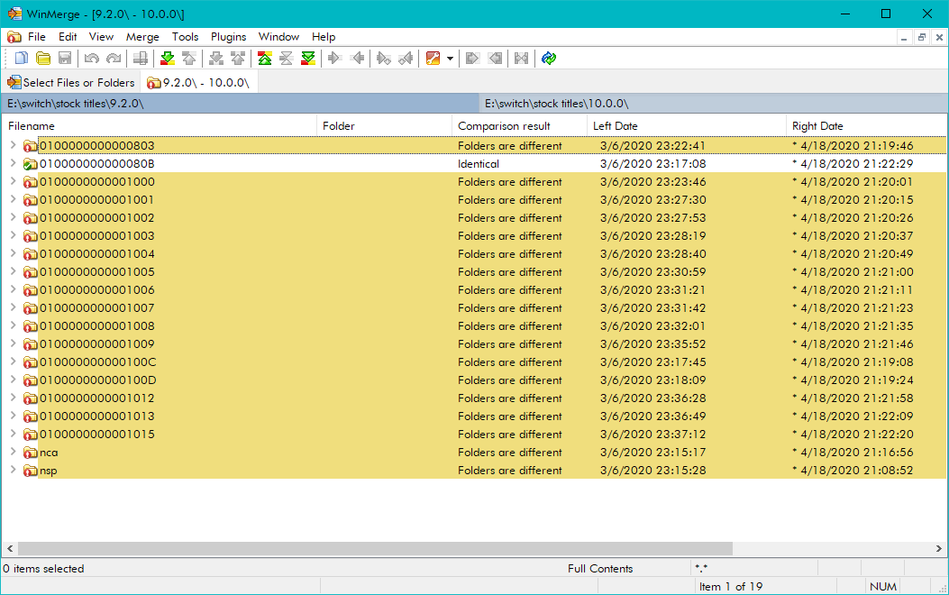The height and width of the screenshot is (595, 949).
Task: Sort by Folder column header
Action: click(x=384, y=126)
